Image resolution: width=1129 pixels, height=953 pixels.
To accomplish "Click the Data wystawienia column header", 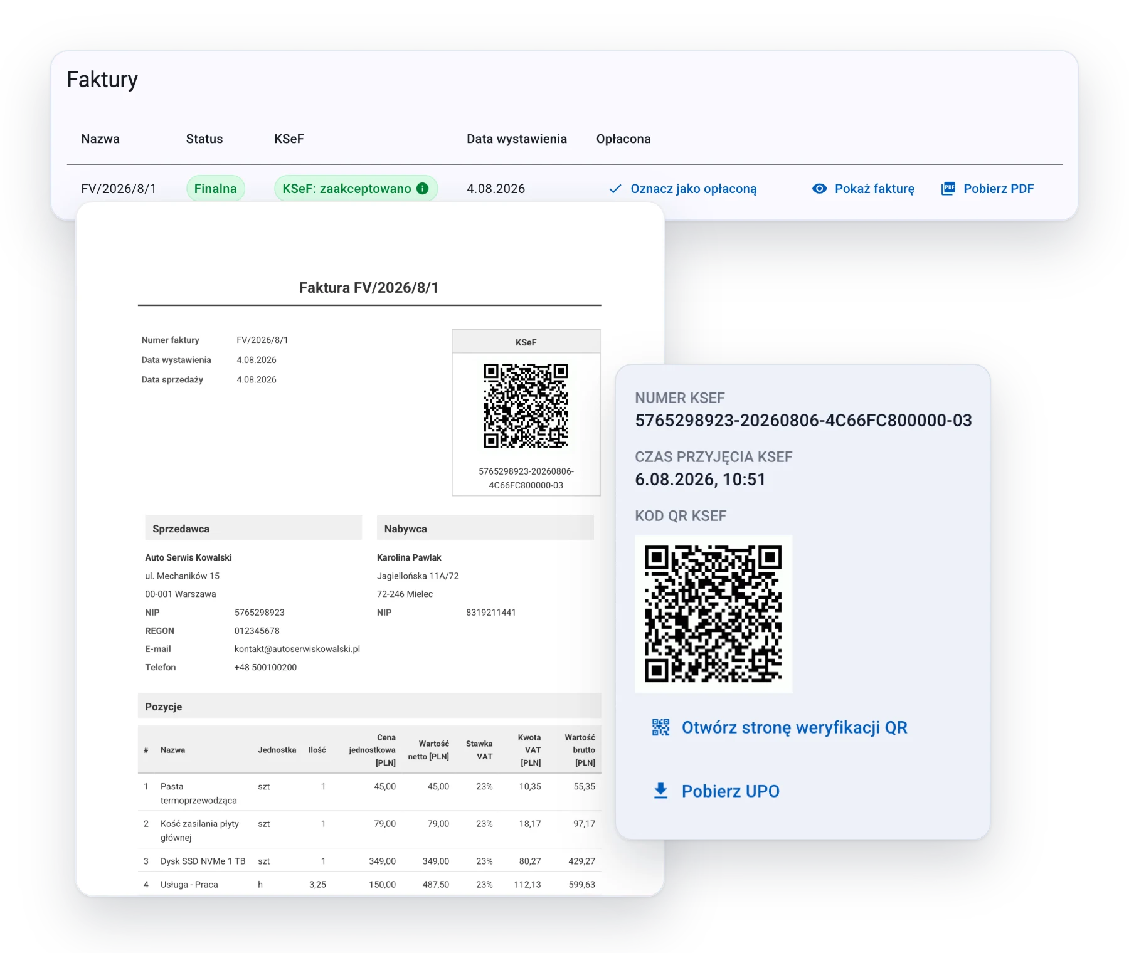I will click(517, 139).
